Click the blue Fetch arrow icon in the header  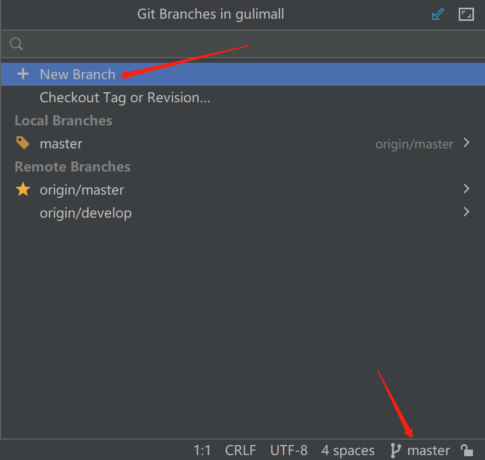tap(438, 14)
